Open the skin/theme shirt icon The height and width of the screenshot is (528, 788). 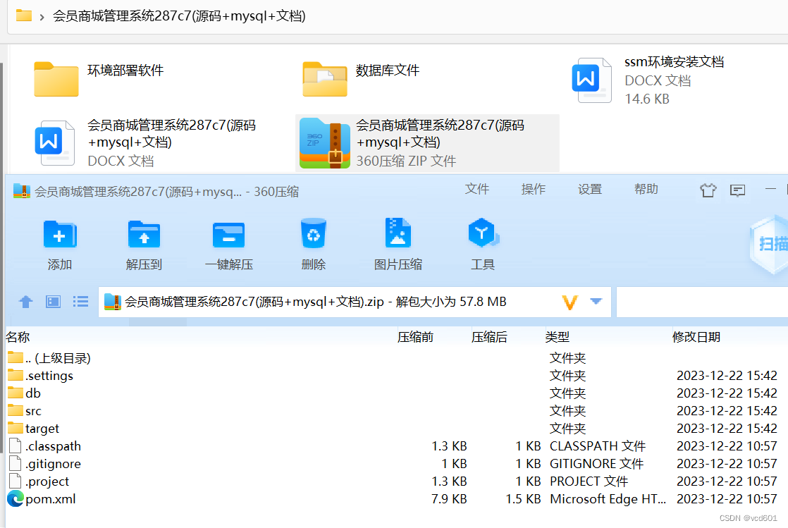click(708, 189)
